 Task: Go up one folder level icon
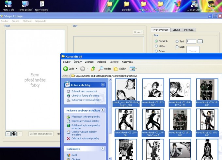point(93,69)
